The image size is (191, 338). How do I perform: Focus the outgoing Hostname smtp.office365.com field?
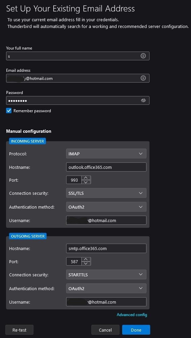point(106,248)
